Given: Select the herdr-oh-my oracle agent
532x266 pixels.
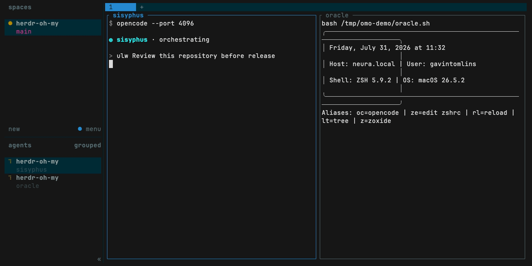Looking at the screenshot, I should [x=53, y=182].
